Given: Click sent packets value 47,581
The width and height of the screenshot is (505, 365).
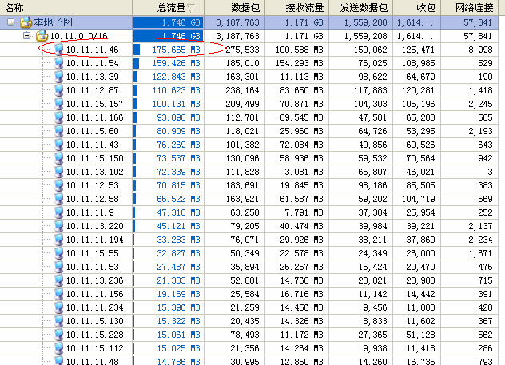Looking at the screenshot, I should [x=372, y=117].
